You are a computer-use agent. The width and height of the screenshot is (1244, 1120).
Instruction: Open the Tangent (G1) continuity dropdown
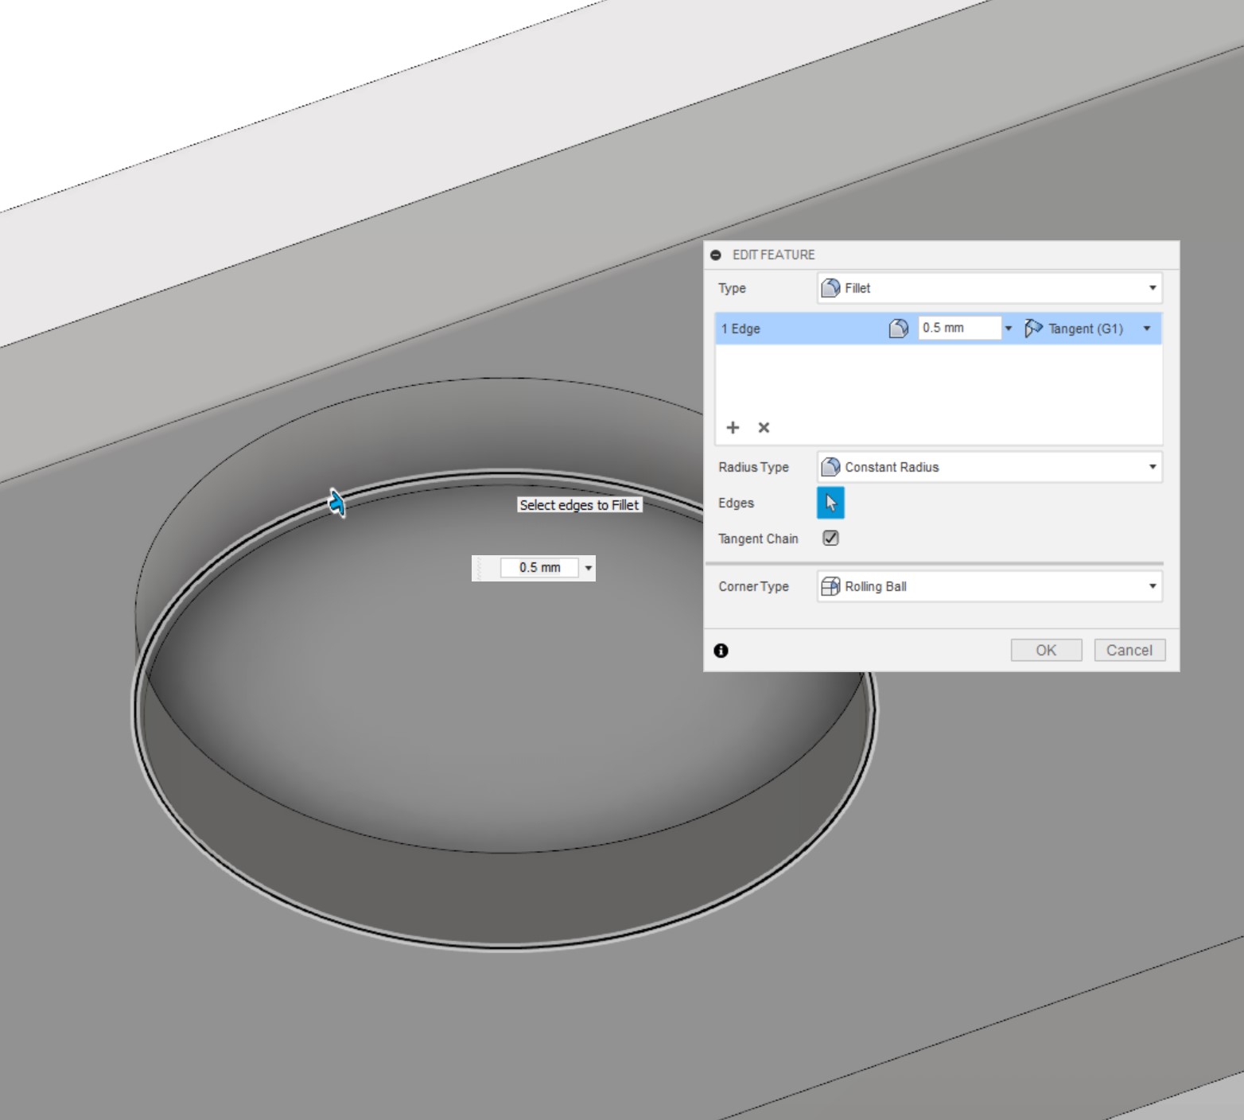tap(1087, 329)
